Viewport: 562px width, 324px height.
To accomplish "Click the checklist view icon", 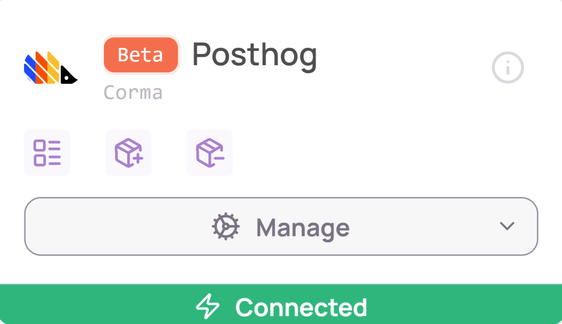I will pyautogui.click(x=47, y=153).
